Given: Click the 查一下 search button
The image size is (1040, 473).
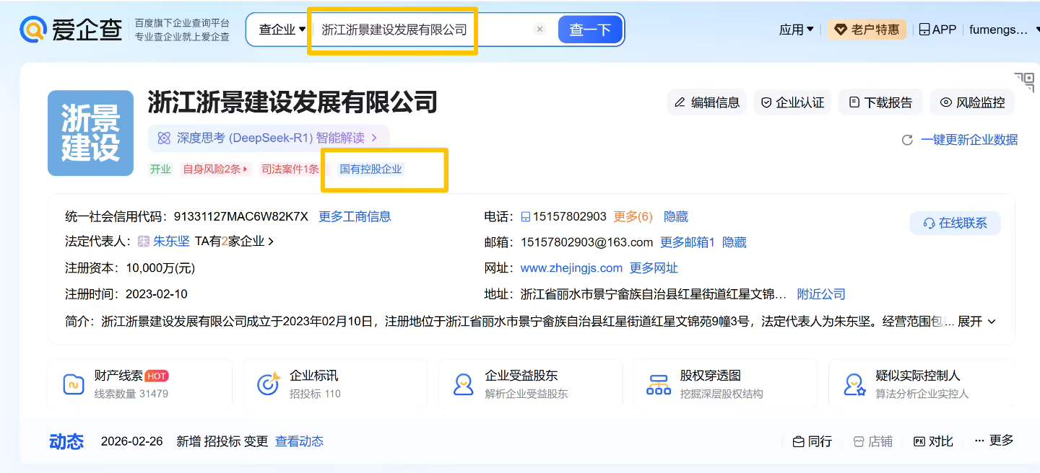Looking at the screenshot, I should (x=589, y=29).
